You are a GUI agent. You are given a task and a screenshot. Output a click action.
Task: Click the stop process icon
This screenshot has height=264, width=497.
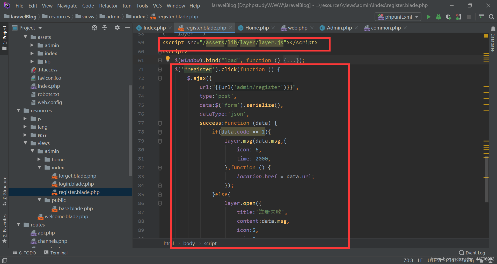pyautogui.click(x=469, y=17)
